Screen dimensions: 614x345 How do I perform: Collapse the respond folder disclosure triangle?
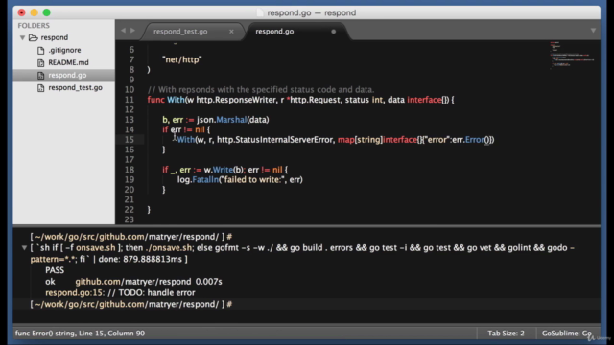22,37
